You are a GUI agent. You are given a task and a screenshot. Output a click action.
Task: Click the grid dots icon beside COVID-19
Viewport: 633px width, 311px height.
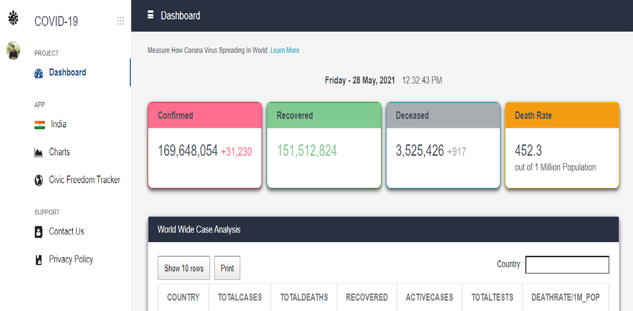120,21
